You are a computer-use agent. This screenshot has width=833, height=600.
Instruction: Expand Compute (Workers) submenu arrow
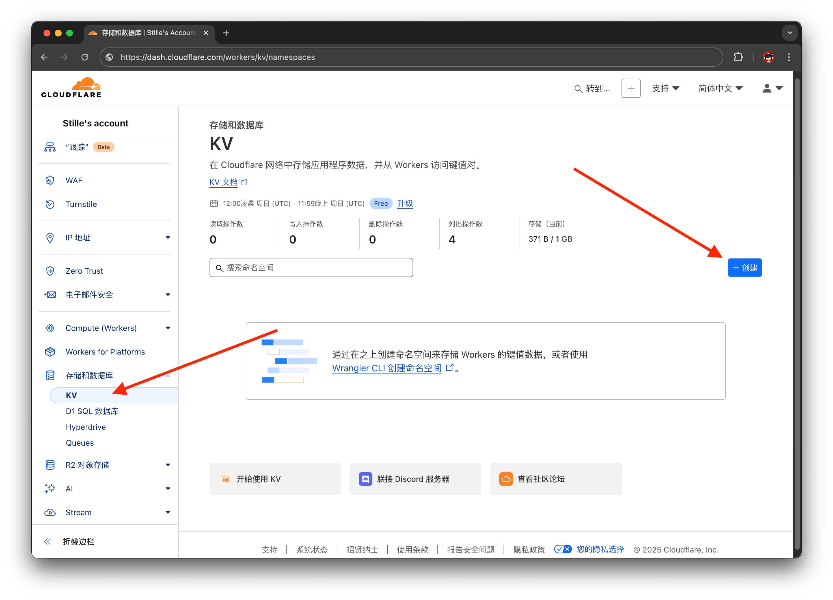pos(168,328)
